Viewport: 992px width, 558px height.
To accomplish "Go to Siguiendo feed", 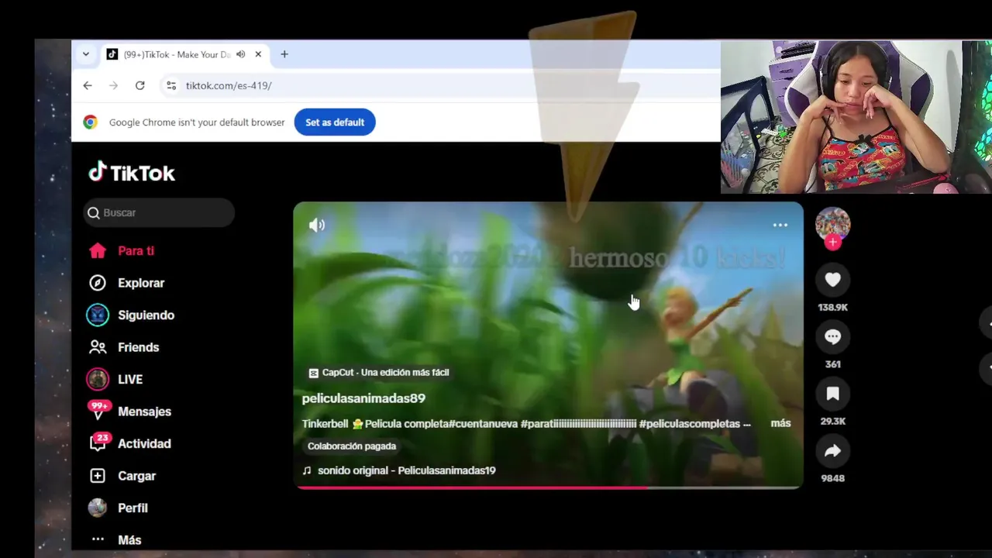I will coord(146,315).
